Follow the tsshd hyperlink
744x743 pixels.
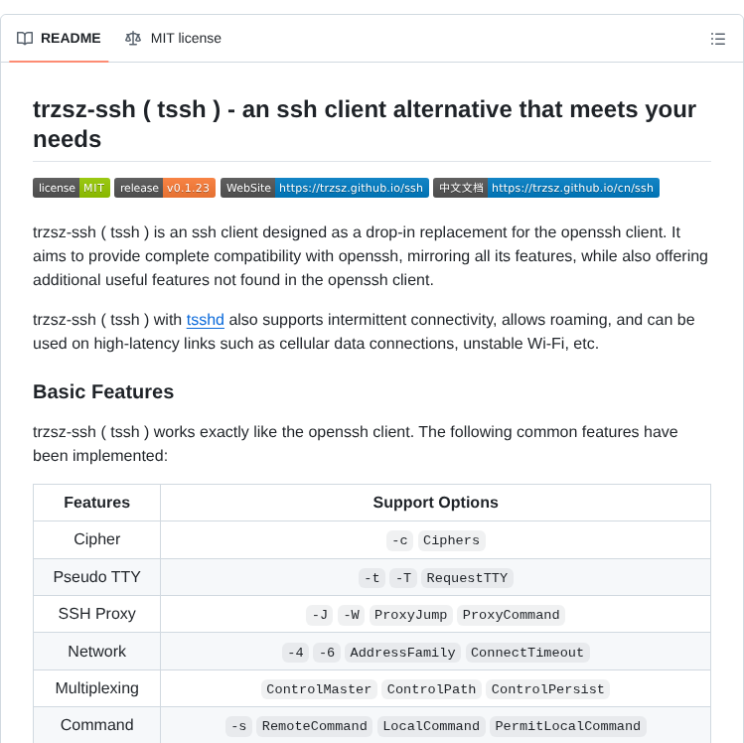point(206,320)
